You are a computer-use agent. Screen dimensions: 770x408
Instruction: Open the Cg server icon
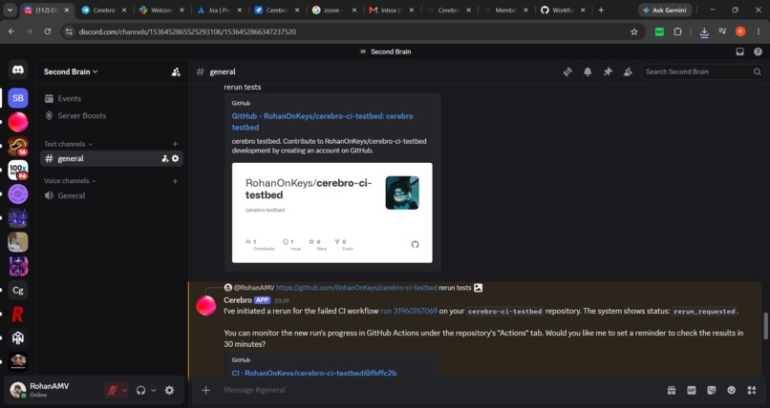click(18, 290)
